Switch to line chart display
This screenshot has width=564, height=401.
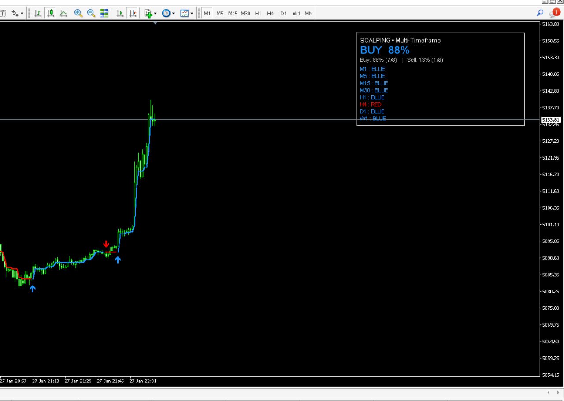63,13
